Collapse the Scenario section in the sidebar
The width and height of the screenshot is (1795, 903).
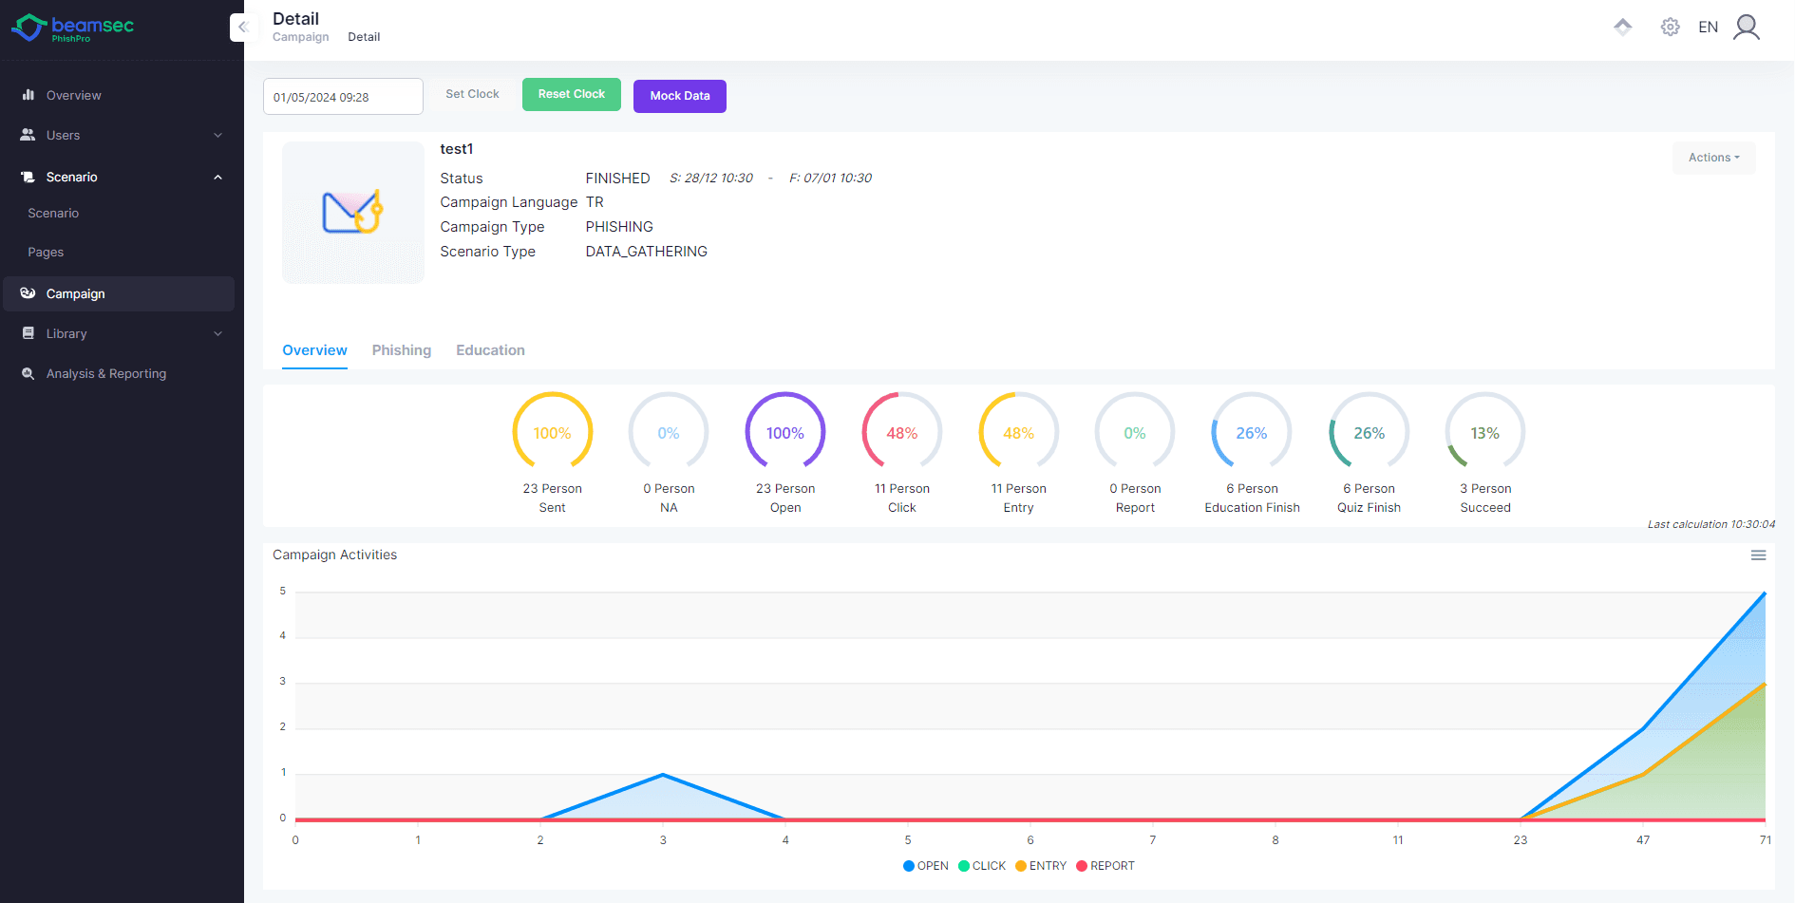click(219, 177)
